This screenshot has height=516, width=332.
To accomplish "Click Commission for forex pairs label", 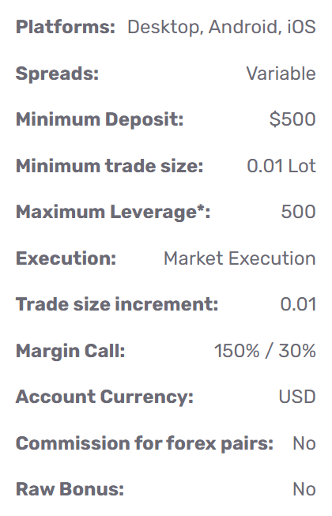I will [145, 443].
